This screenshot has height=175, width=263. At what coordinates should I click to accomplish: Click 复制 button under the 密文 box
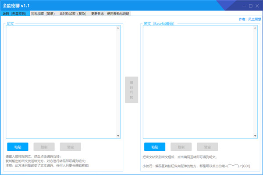(181, 147)
